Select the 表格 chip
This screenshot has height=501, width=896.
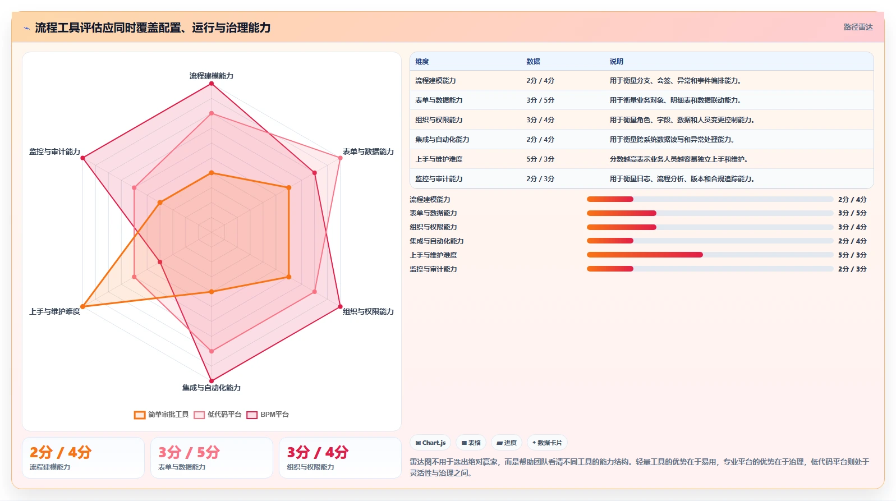(x=471, y=443)
